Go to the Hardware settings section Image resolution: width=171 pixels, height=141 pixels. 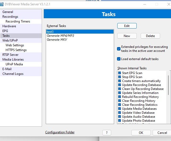(9, 26)
